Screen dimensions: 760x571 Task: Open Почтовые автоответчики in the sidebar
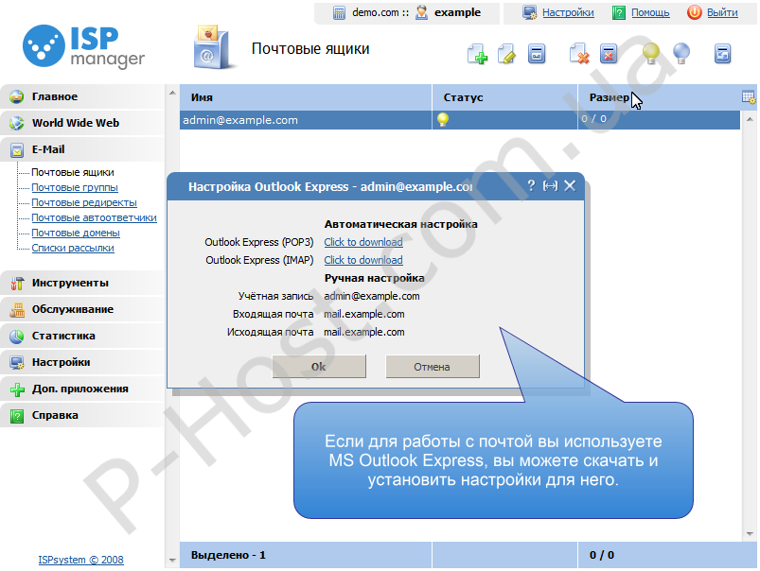point(94,217)
